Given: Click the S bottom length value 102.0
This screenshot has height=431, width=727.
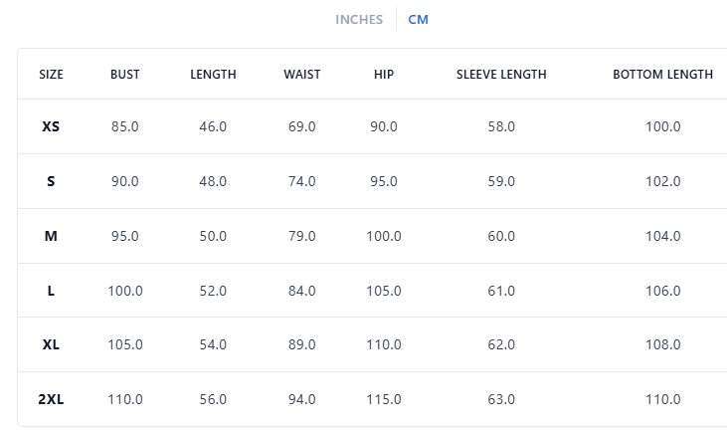Looking at the screenshot, I should tap(662, 182).
